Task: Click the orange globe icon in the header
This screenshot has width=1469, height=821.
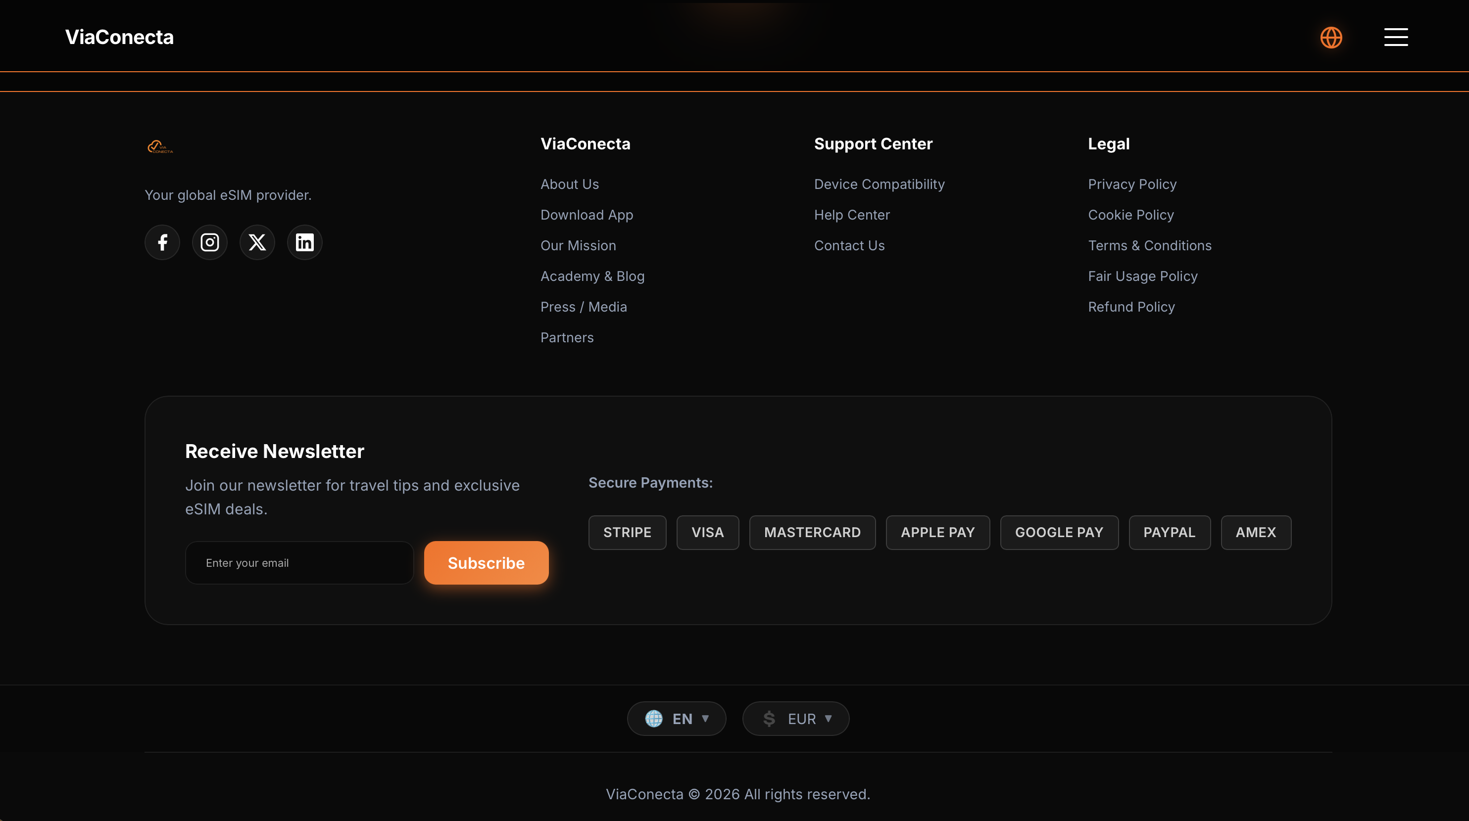Action: point(1331,38)
